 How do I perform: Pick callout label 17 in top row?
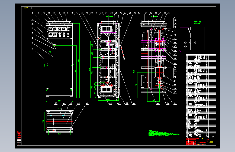[77, 13]
